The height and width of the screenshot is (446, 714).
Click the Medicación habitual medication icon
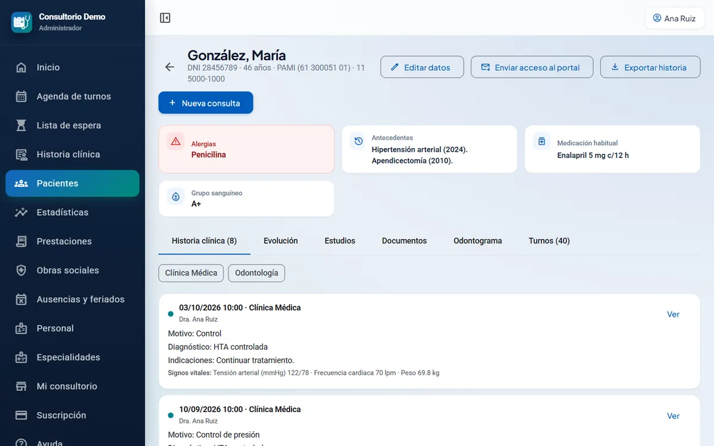[541, 141]
